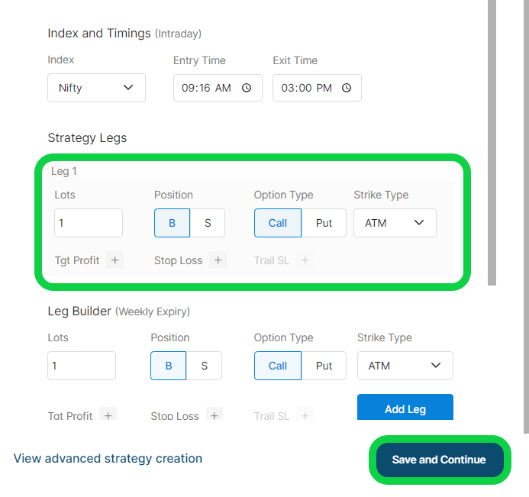The image size is (529, 497).
Task: Select Put option type in Leg Builder
Action: coord(324,366)
